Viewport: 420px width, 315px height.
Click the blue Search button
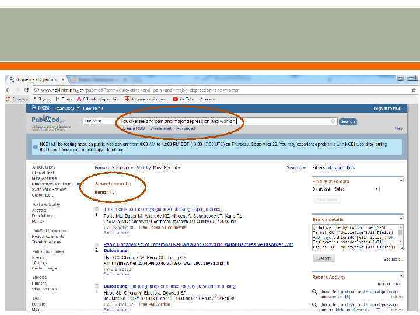[x=348, y=121]
